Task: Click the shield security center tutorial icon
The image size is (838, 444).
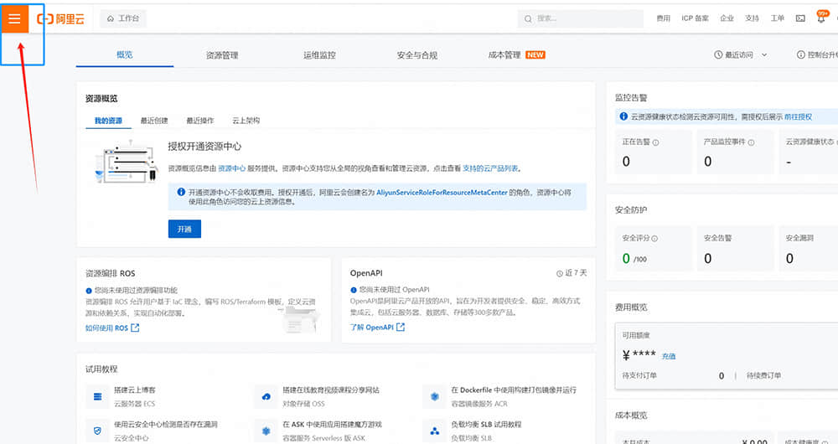Action: click(97, 431)
